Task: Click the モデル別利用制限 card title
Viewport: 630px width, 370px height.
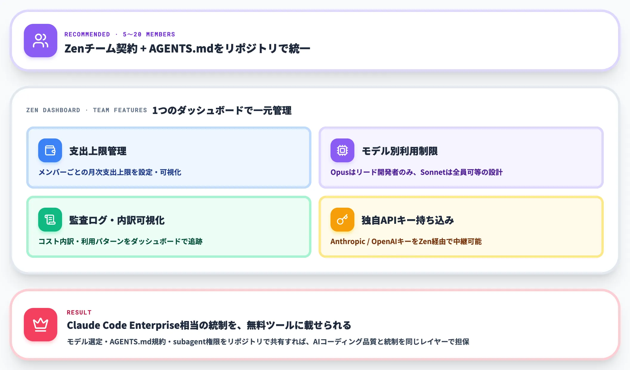Action: coord(400,151)
